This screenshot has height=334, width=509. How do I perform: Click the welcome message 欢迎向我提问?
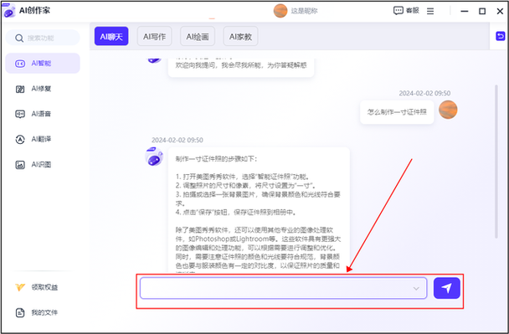(241, 65)
